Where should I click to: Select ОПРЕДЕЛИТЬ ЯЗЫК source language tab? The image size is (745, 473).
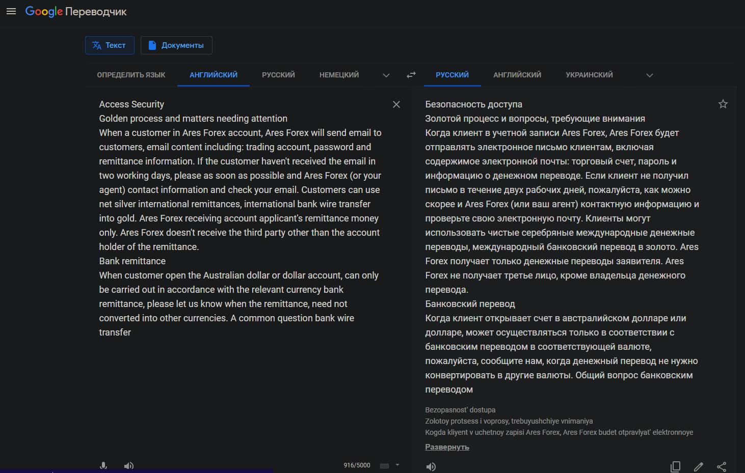click(x=131, y=75)
